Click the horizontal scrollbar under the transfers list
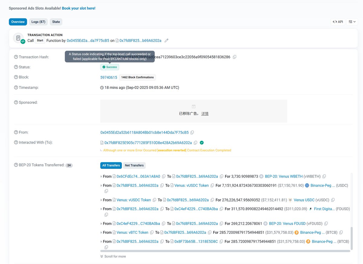Screen dimensions: 363x264 click(x=225, y=251)
